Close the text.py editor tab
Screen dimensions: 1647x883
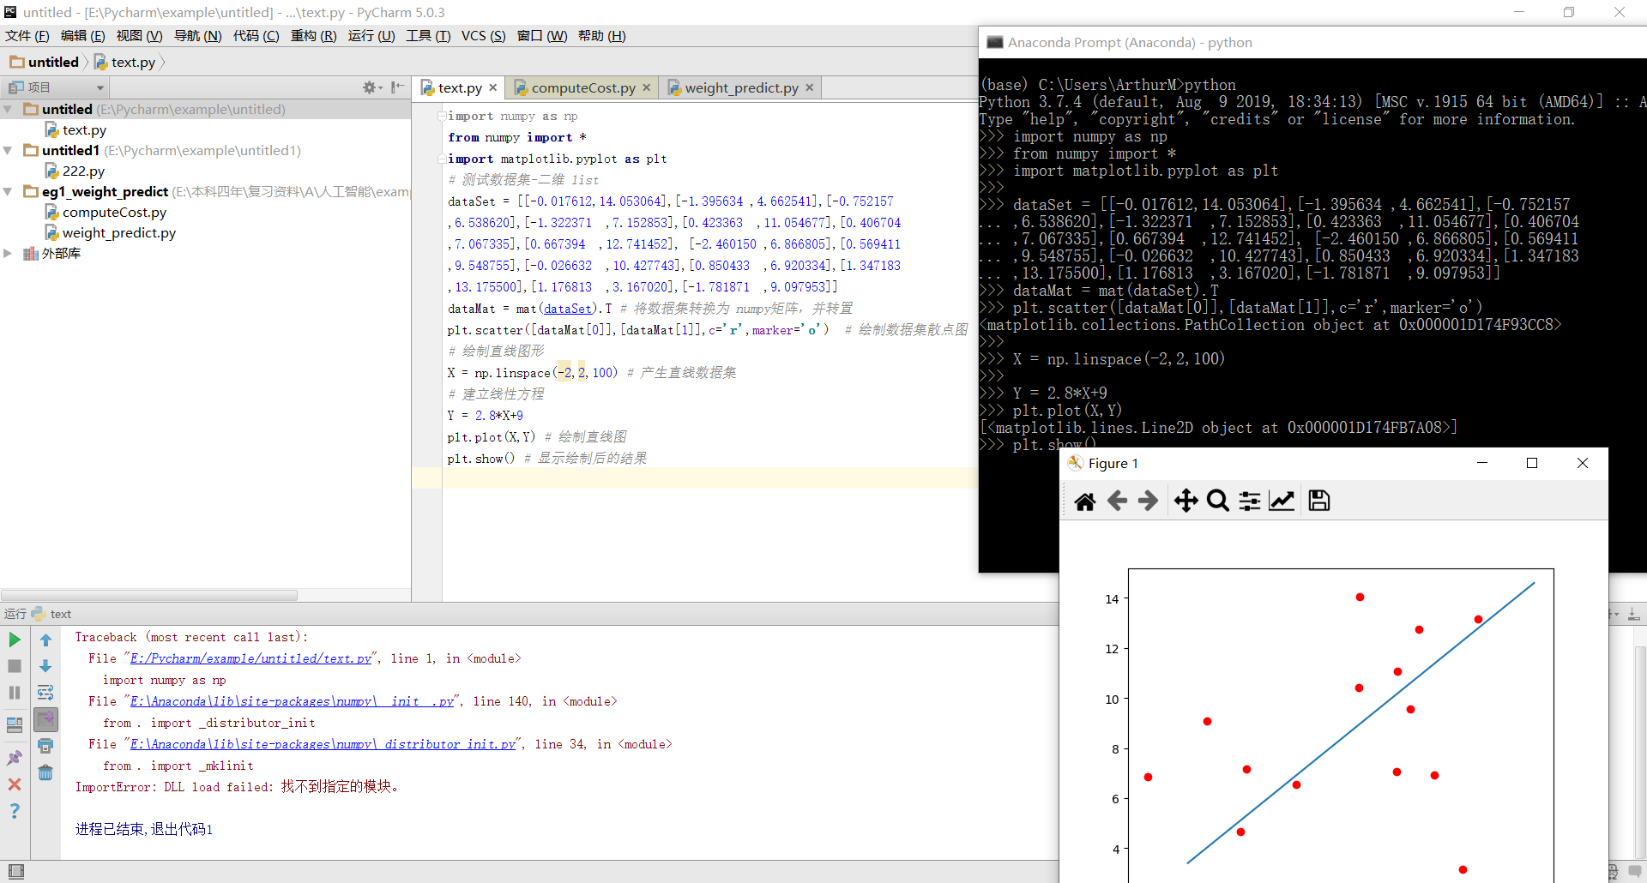point(493,87)
